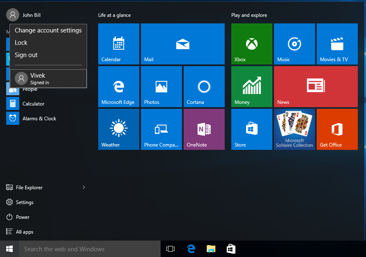Choose Lock from account menu
This screenshot has width=366, height=257.
48,43
